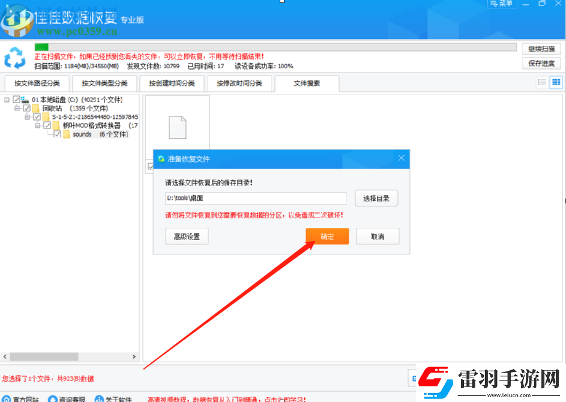
Task: Open 高级设置 in the recovery dialog
Action: [x=187, y=236]
